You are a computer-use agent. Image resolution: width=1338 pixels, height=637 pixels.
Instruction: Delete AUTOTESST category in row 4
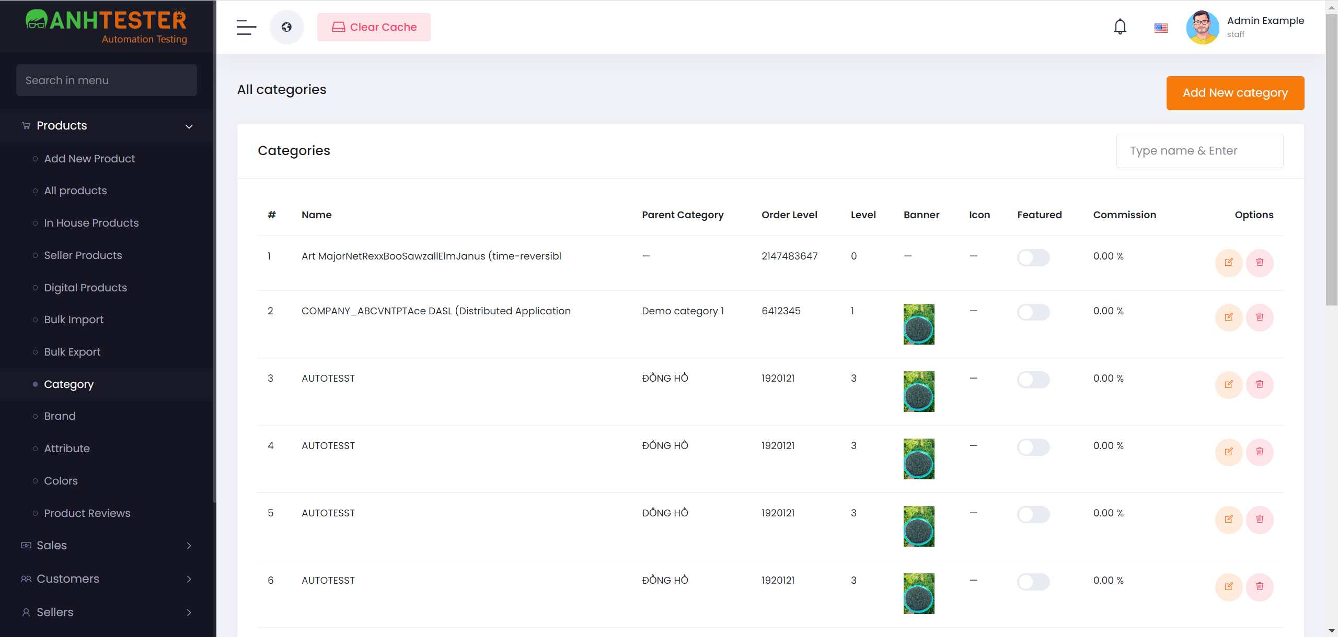1260,452
